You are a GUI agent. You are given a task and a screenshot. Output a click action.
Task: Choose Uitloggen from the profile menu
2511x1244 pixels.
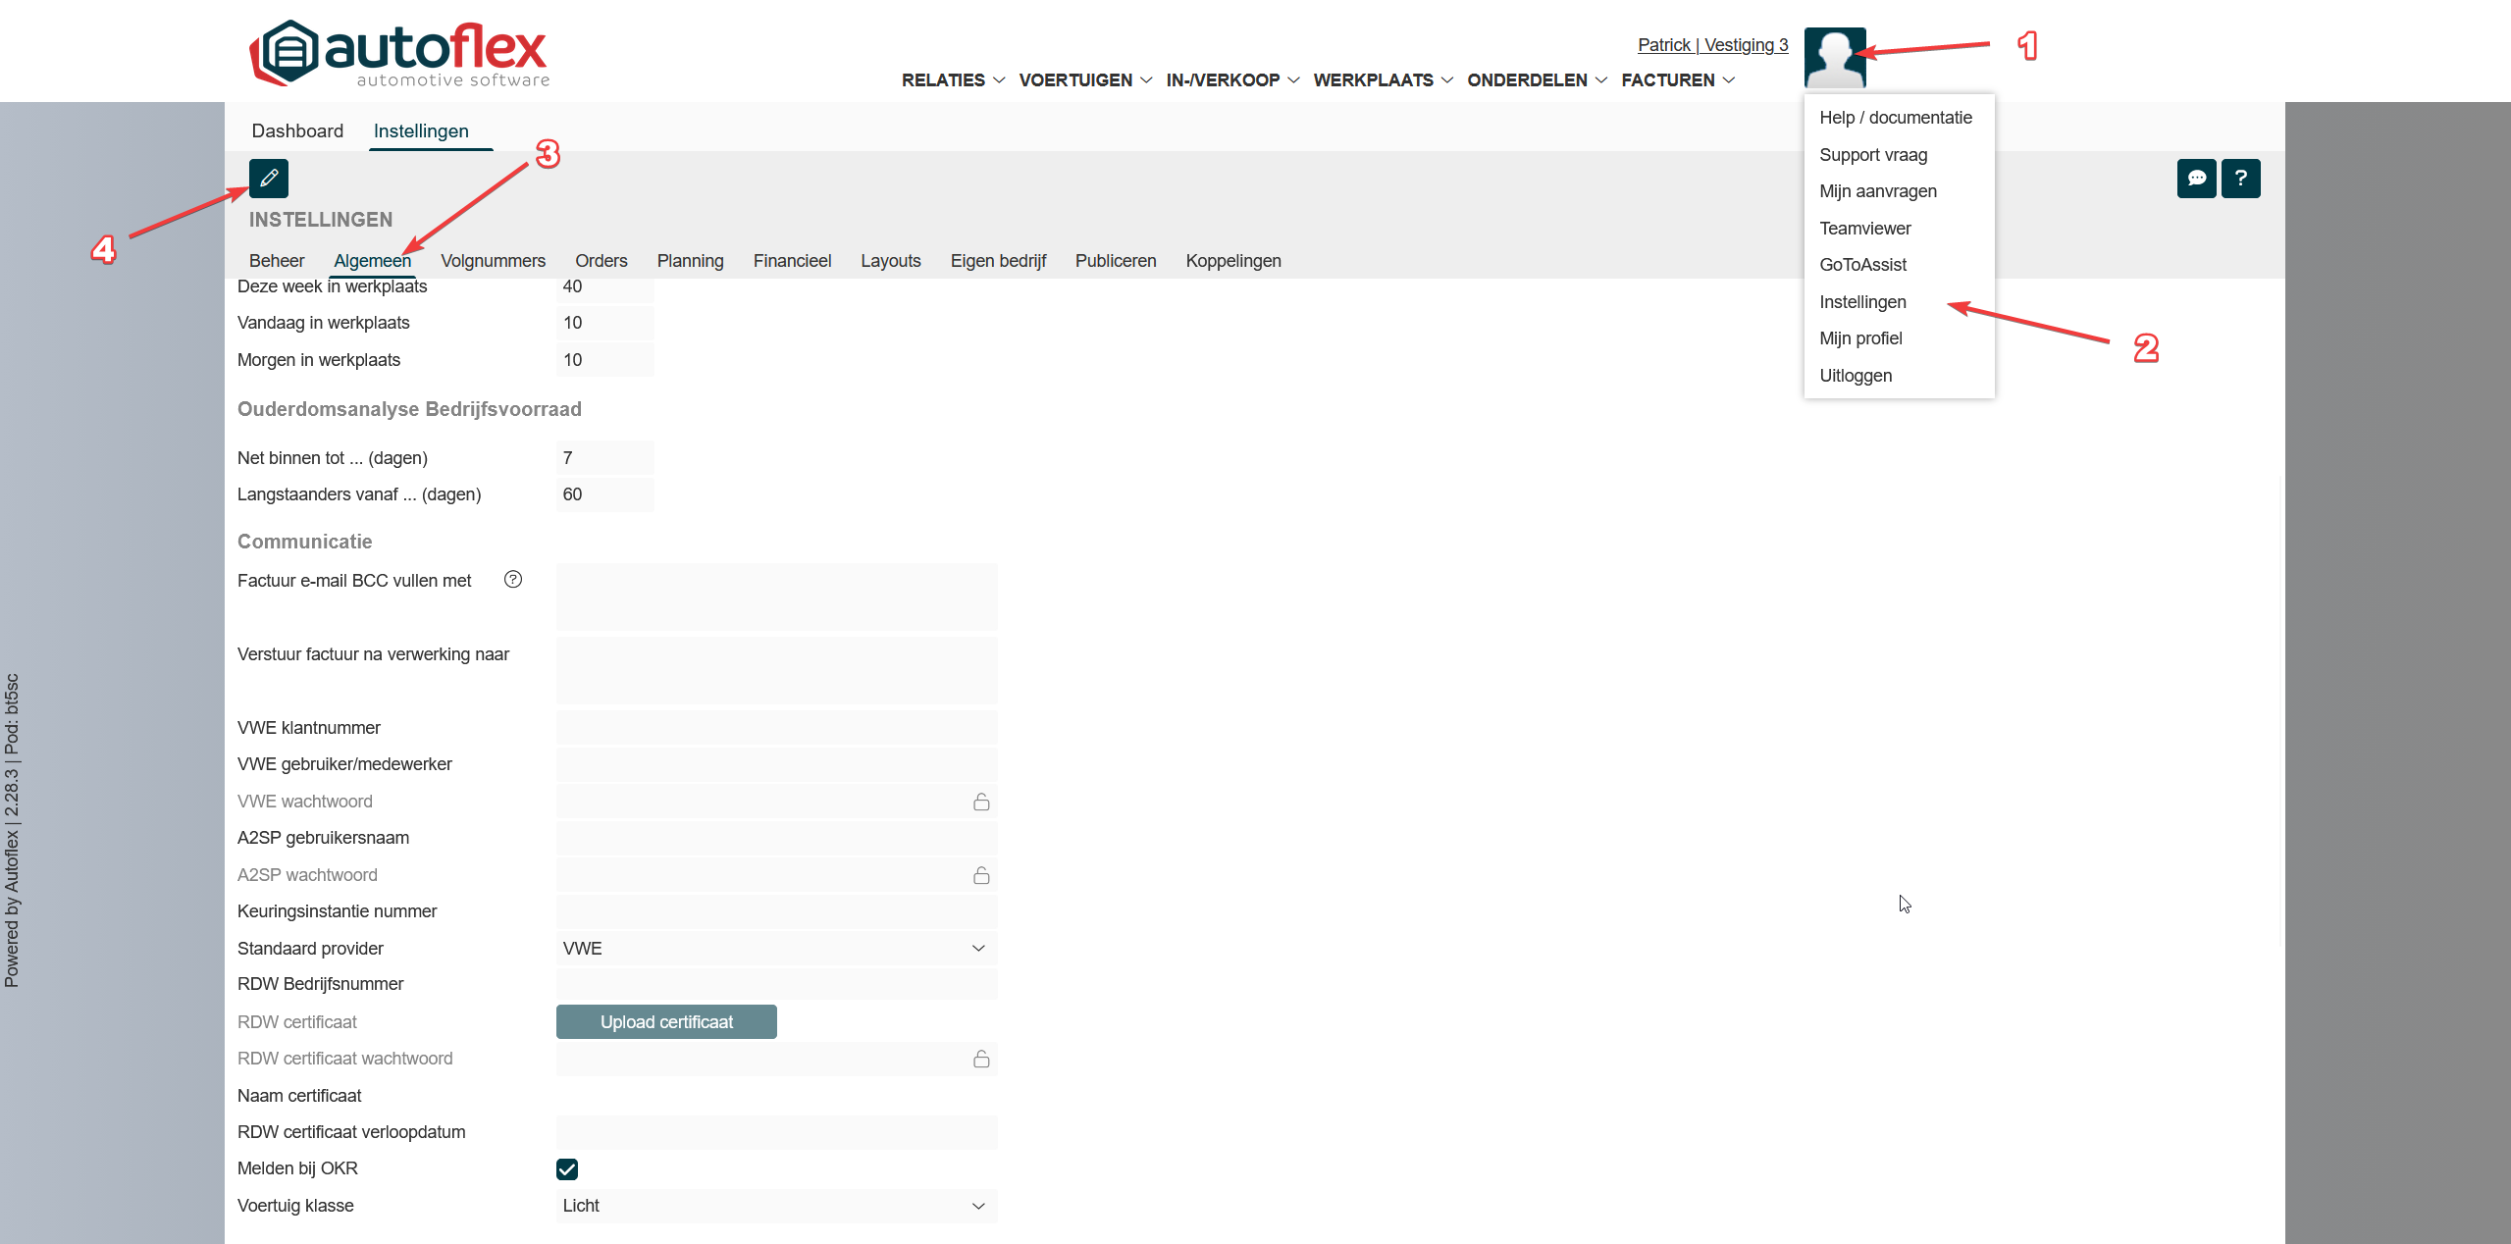point(1855,376)
